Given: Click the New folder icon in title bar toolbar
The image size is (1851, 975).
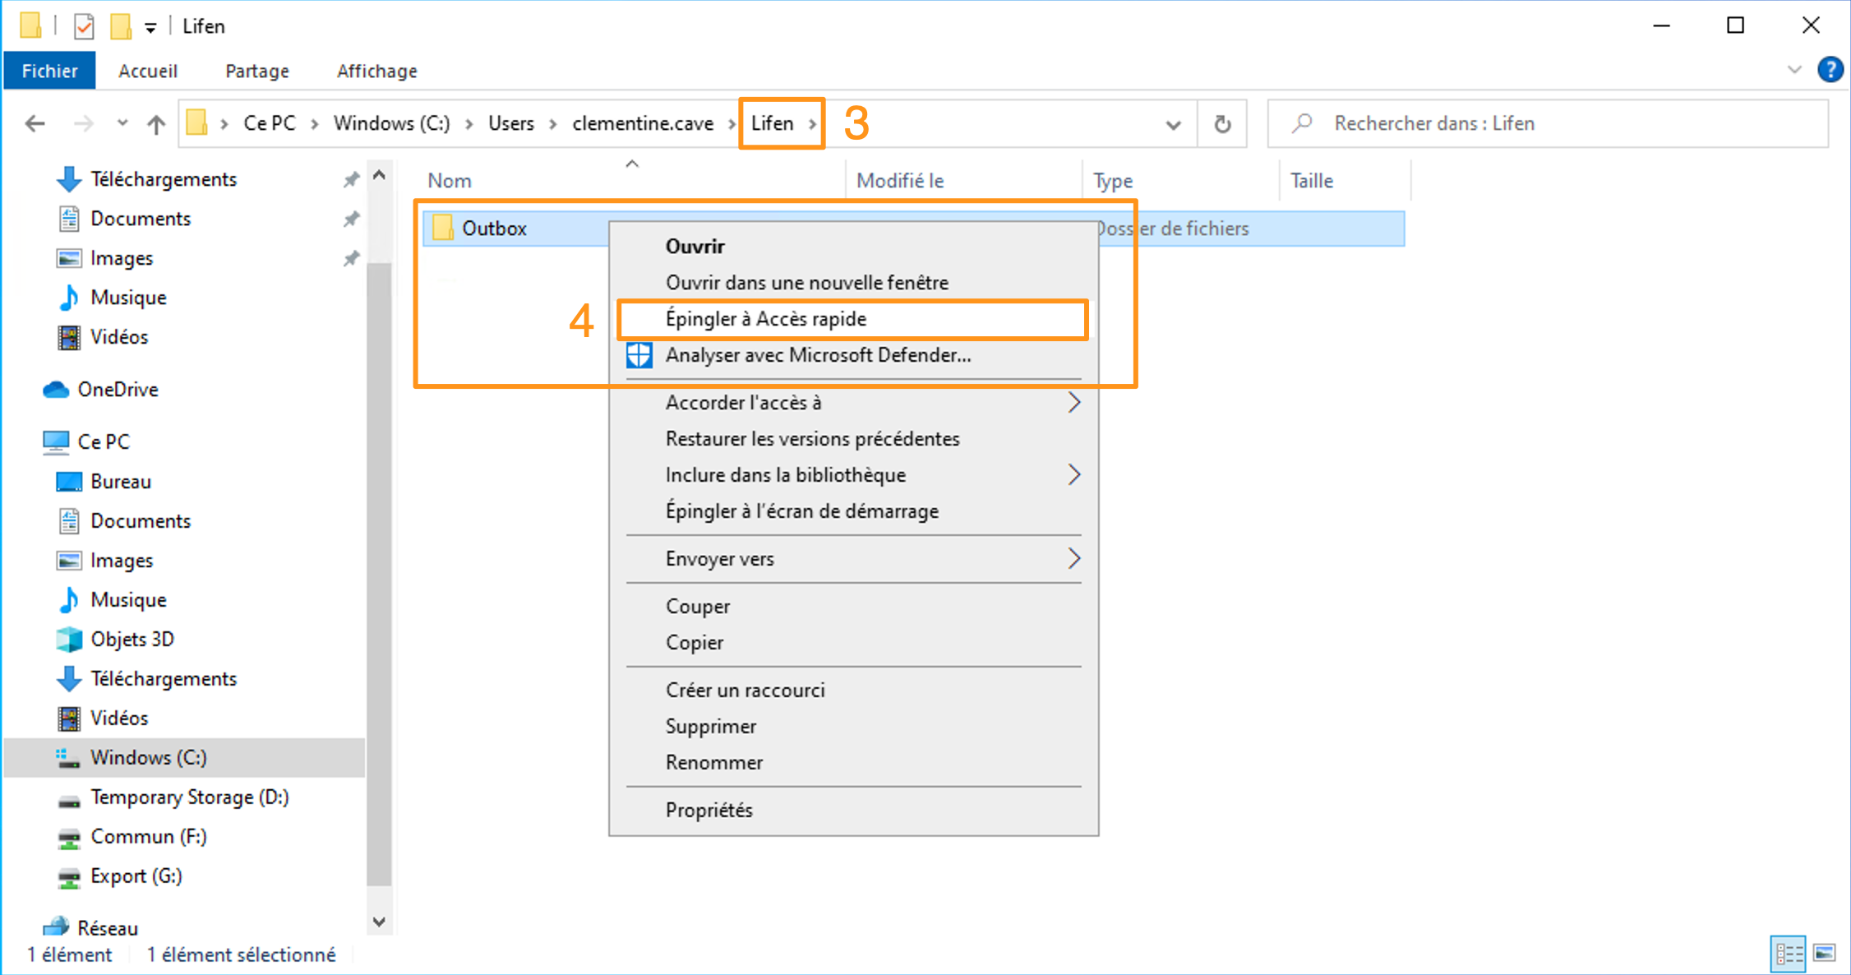Looking at the screenshot, I should coord(121,26).
